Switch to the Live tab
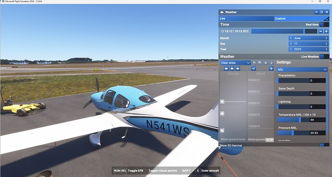The width and height of the screenshot is (332, 177). [246, 19]
